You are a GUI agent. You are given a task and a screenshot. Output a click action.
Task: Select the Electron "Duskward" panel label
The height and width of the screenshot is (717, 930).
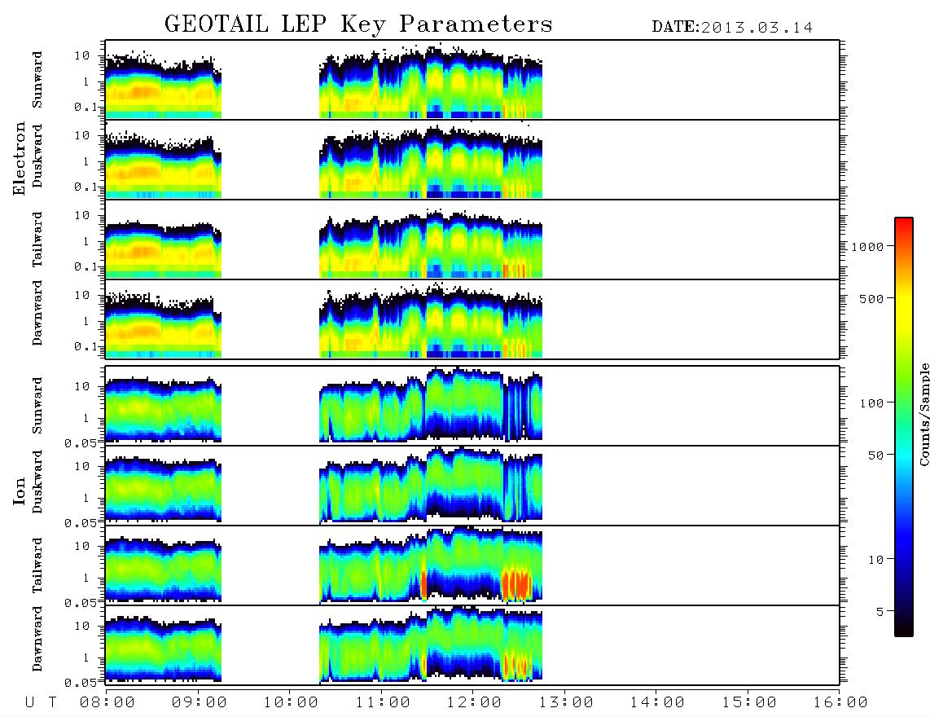coord(37,156)
